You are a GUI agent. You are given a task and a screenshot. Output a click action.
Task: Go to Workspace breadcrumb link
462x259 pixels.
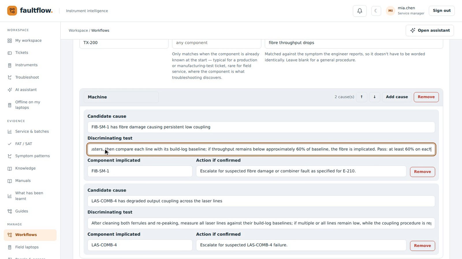(78, 31)
